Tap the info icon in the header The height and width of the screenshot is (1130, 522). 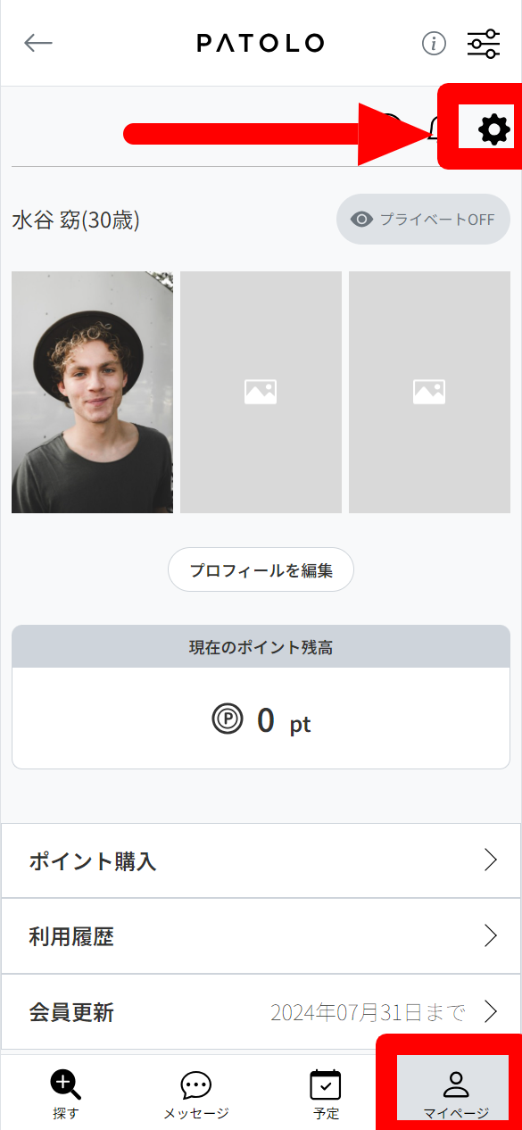pos(434,43)
